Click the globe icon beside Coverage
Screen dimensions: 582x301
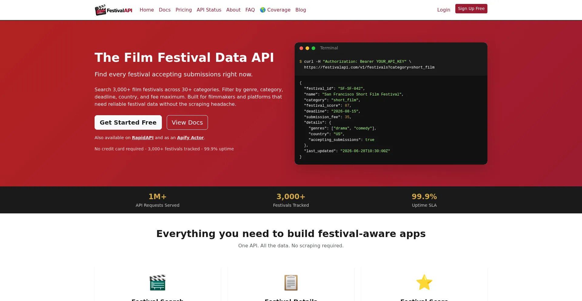[263, 10]
